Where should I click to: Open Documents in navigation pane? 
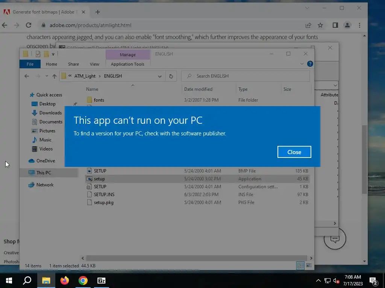coord(51,122)
